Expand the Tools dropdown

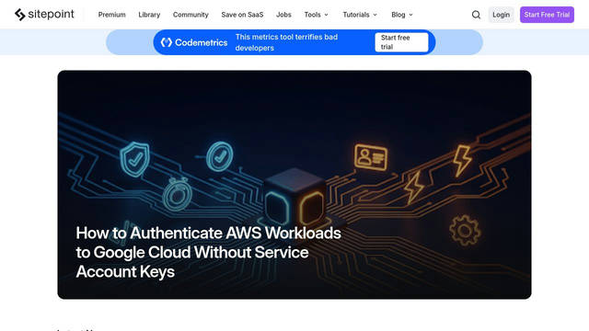point(317,15)
